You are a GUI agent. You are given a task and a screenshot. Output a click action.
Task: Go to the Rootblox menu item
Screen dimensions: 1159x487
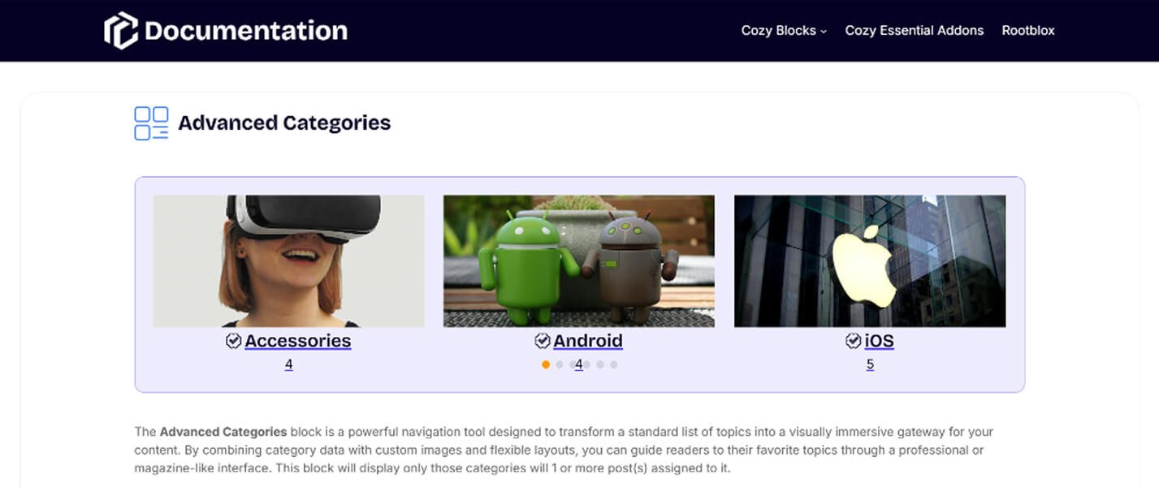(x=1027, y=31)
